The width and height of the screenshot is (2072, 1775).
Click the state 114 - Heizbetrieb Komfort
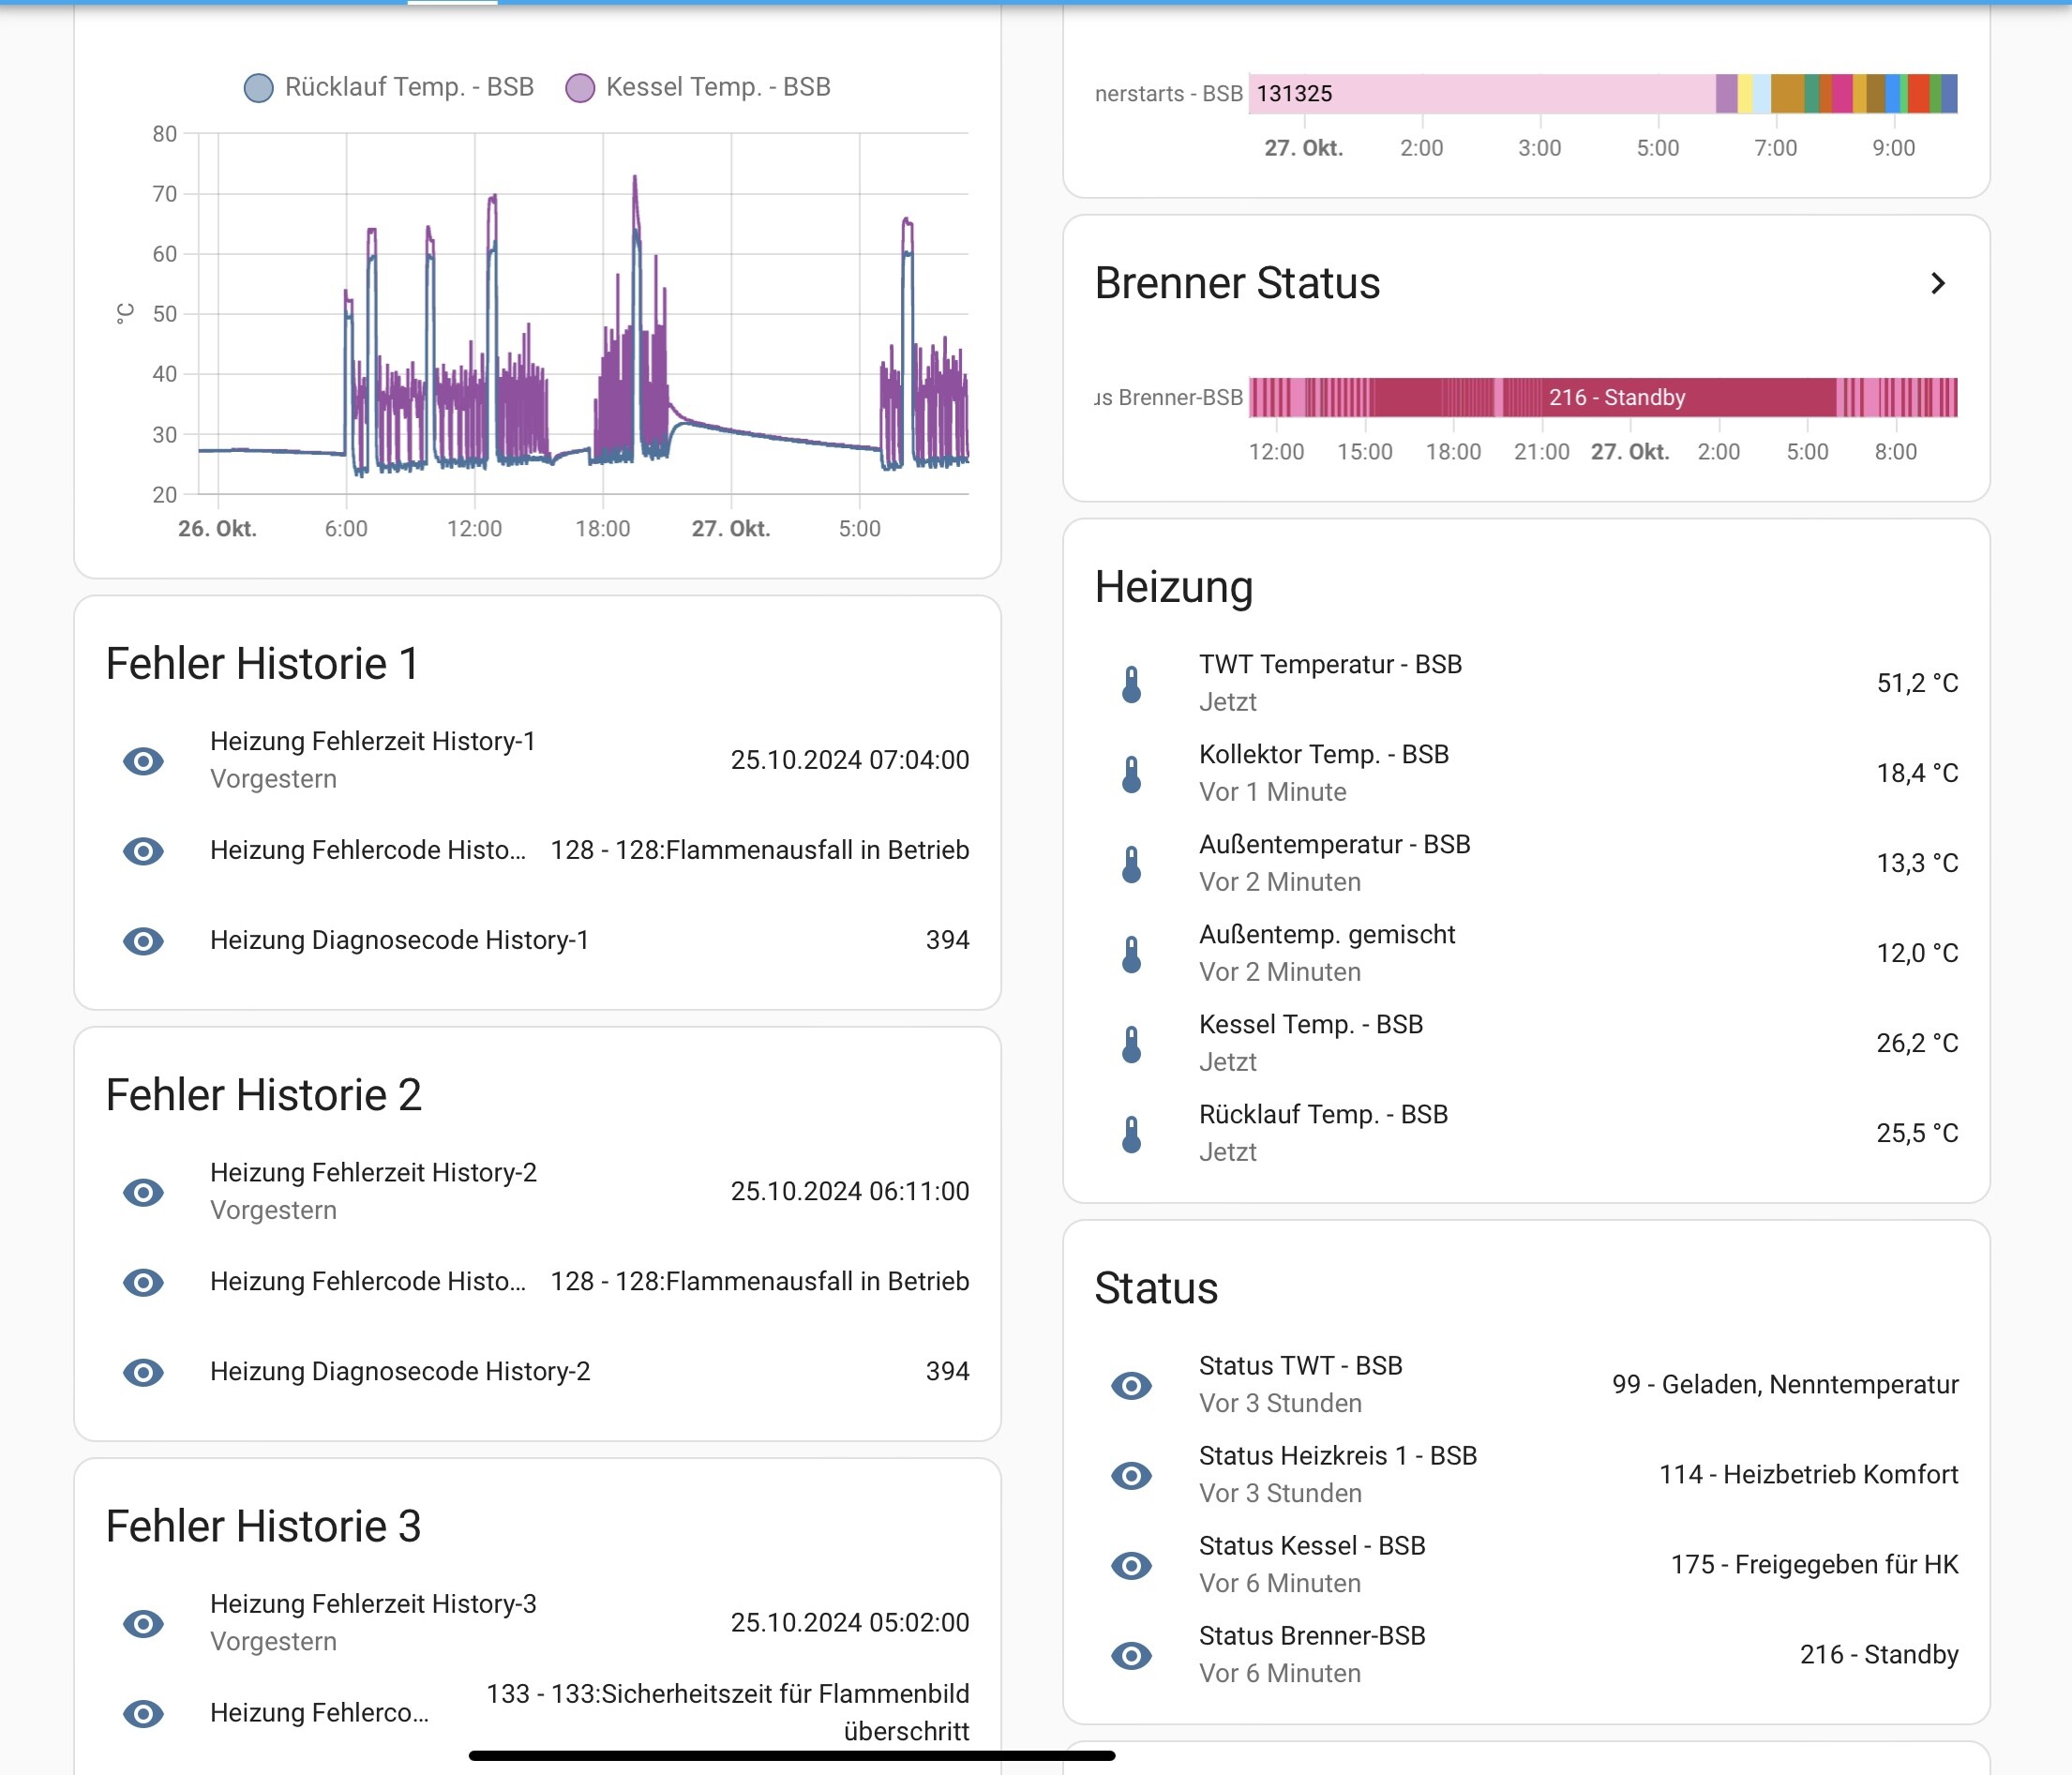(x=1809, y=1474)
